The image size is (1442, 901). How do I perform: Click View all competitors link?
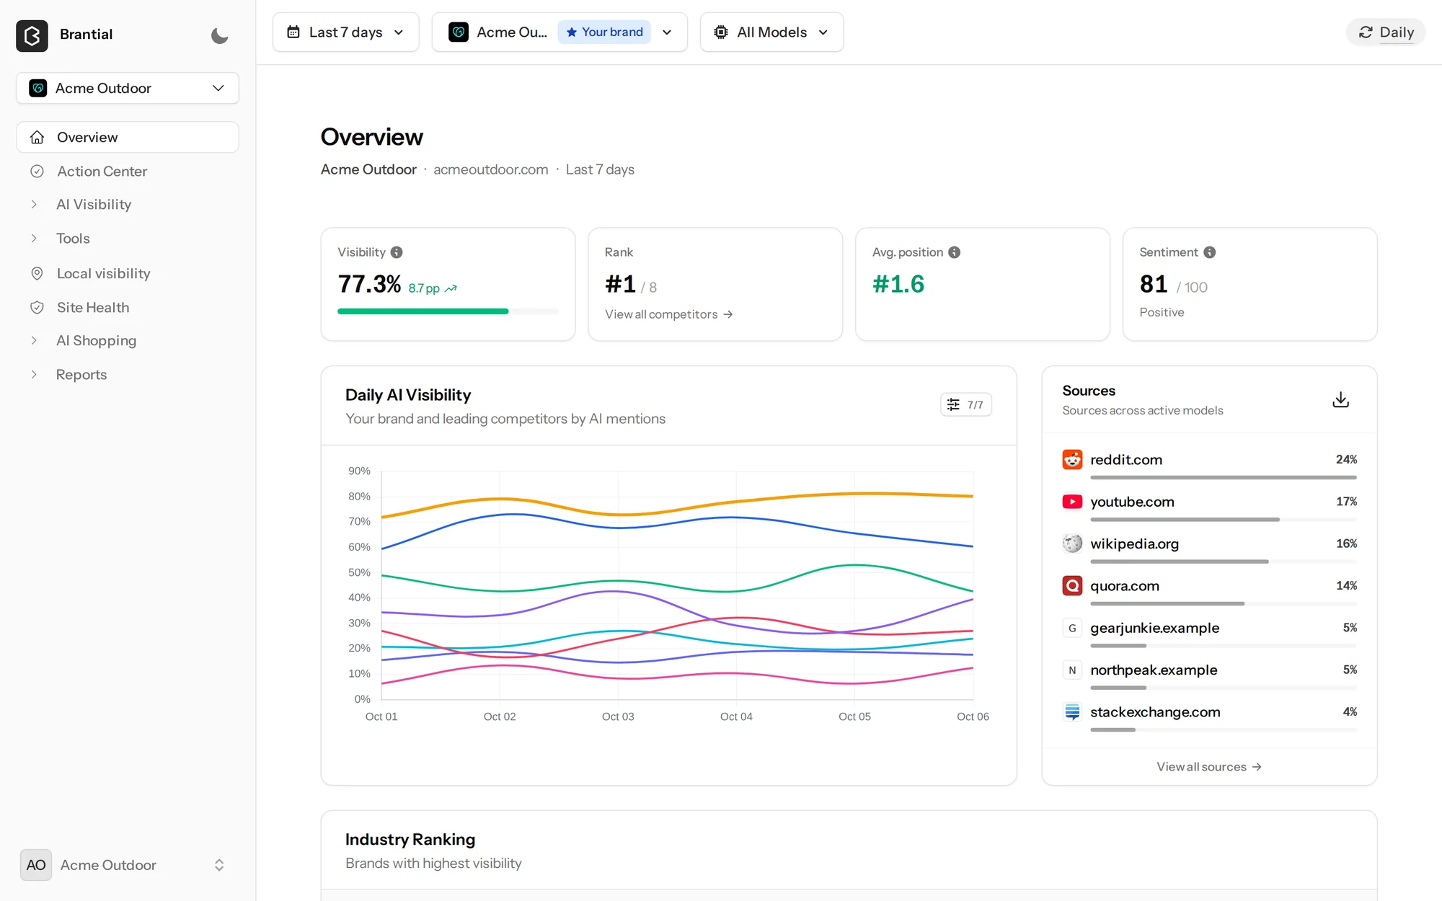point(668,314)
